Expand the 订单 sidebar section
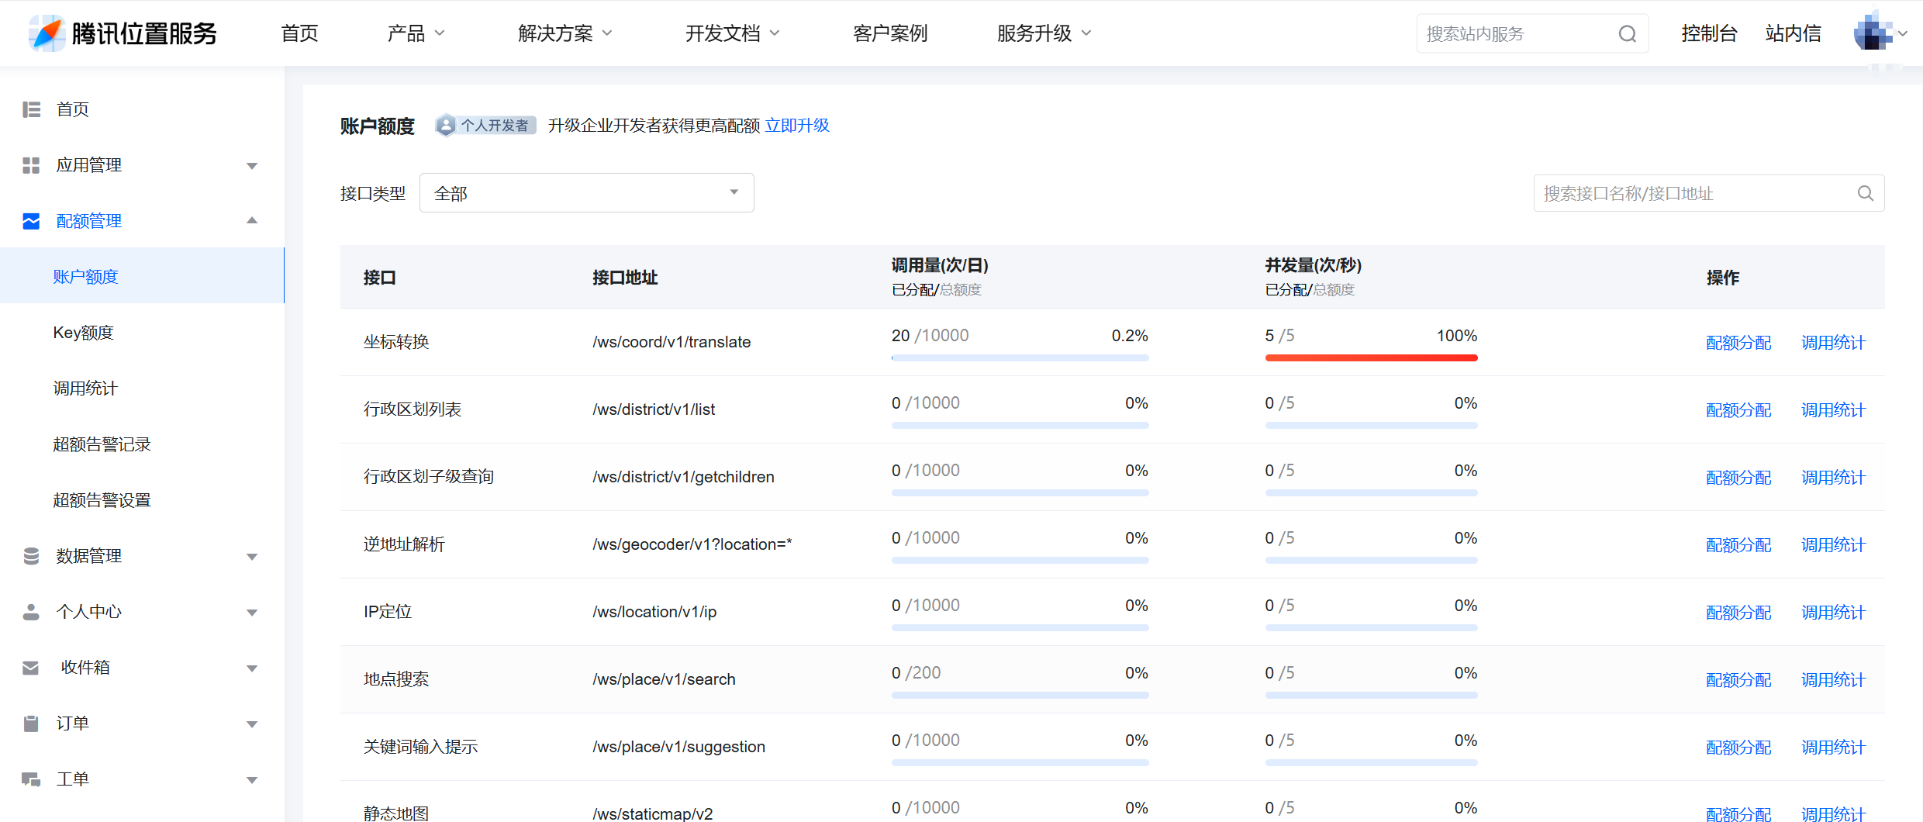 point(251,724)
